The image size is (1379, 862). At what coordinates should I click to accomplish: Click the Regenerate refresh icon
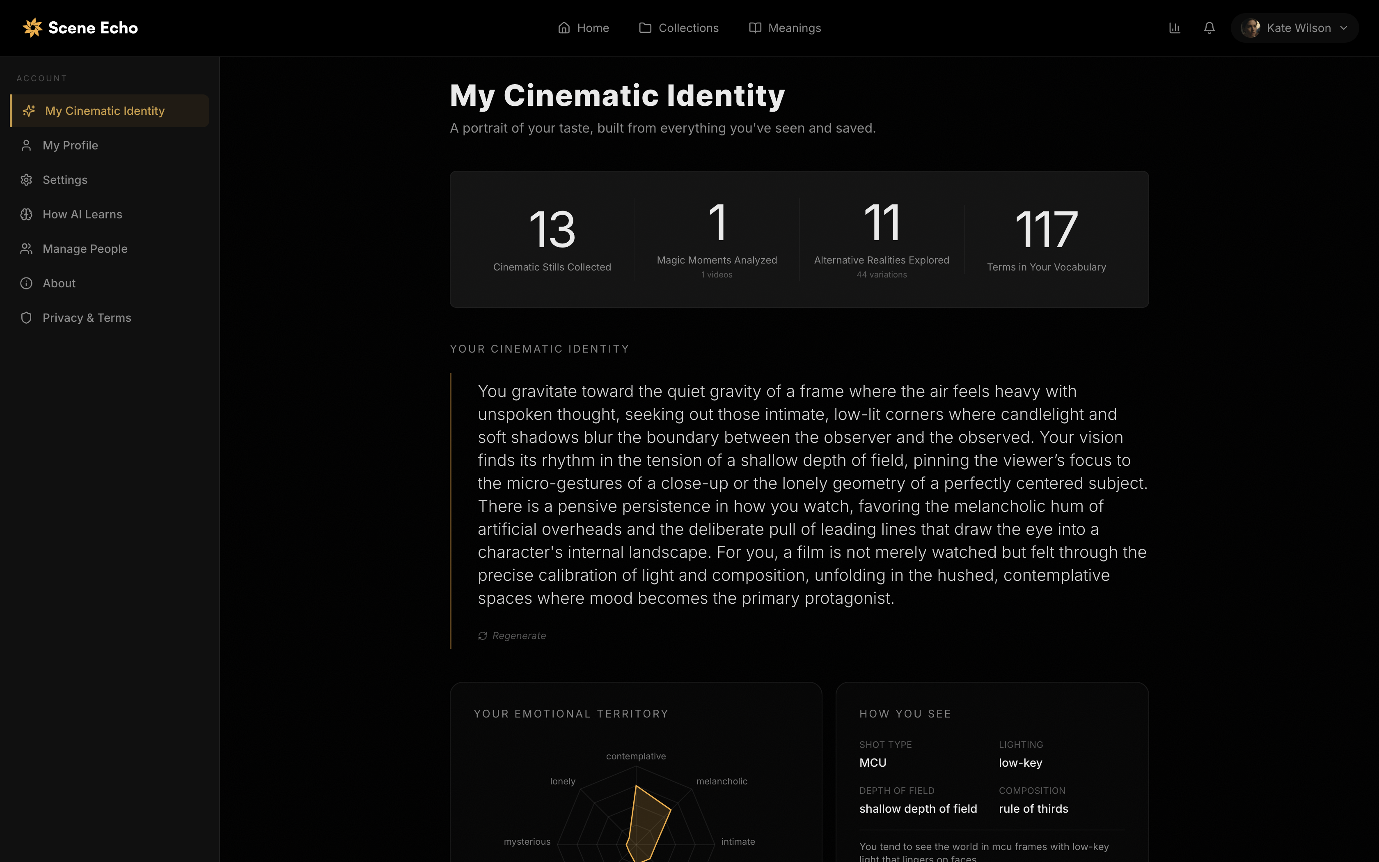tap(483, 636)
